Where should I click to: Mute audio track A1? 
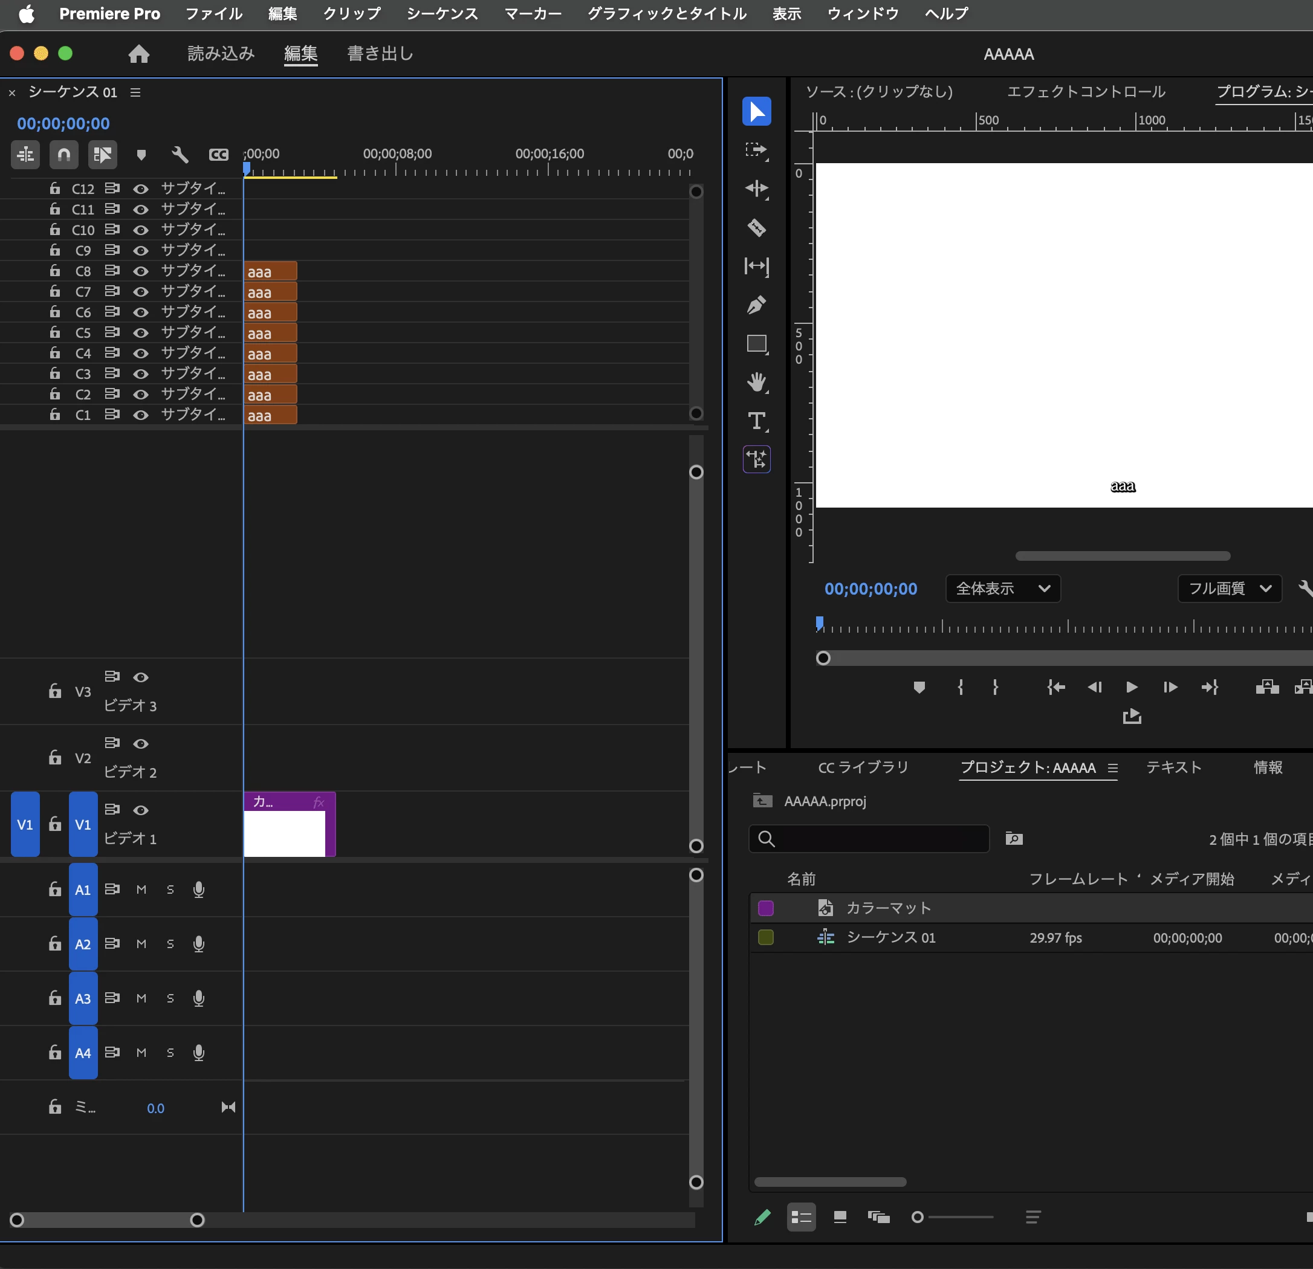(x=141, y=890)
